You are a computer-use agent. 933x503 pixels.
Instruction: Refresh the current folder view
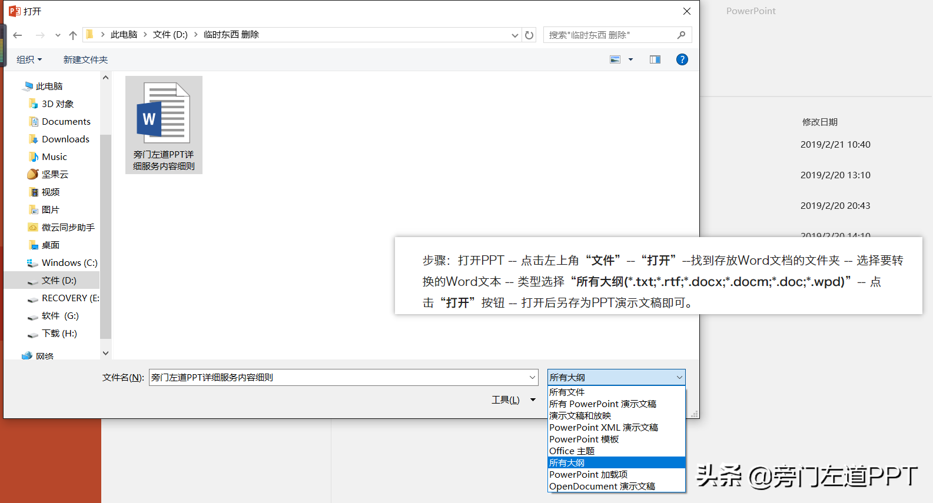pyautogui.click(x=529, y=35)
